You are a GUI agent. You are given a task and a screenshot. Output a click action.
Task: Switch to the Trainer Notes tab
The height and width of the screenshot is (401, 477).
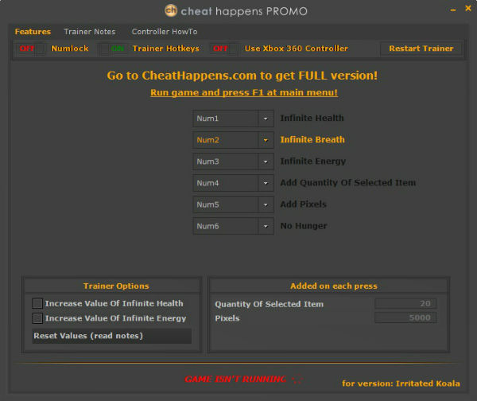pyautogui.click(x=90, y=32)
